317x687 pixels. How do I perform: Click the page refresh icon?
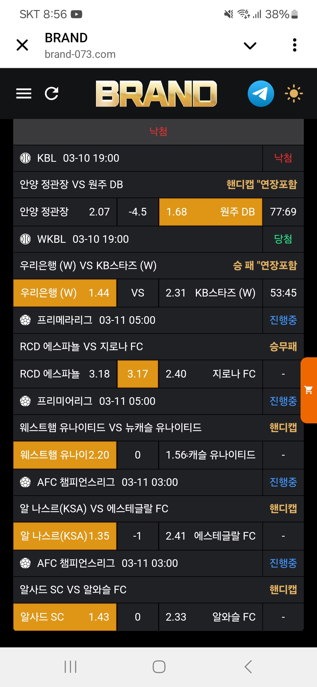52,94
